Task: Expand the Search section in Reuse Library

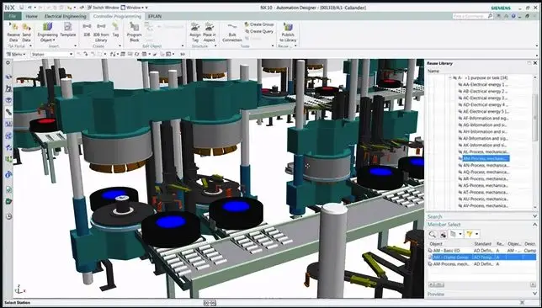Action: point(534,216)
